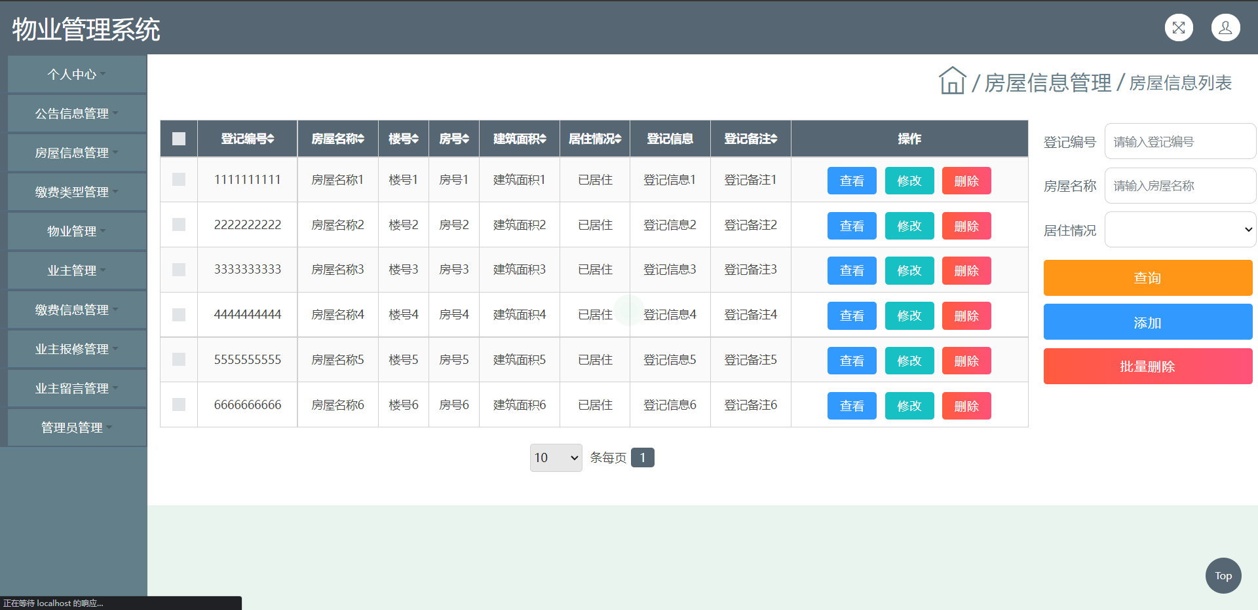The image size is (1258, 610).
Task: Click the red 批量删除 button
Action: tap(1147, 367)
